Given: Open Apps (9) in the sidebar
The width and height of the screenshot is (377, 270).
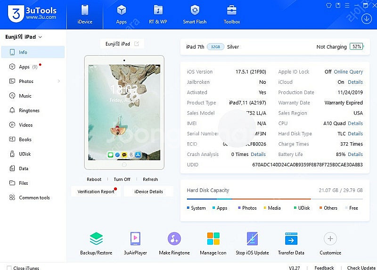Looking at the screenshot, I should [x=33, y=66].
